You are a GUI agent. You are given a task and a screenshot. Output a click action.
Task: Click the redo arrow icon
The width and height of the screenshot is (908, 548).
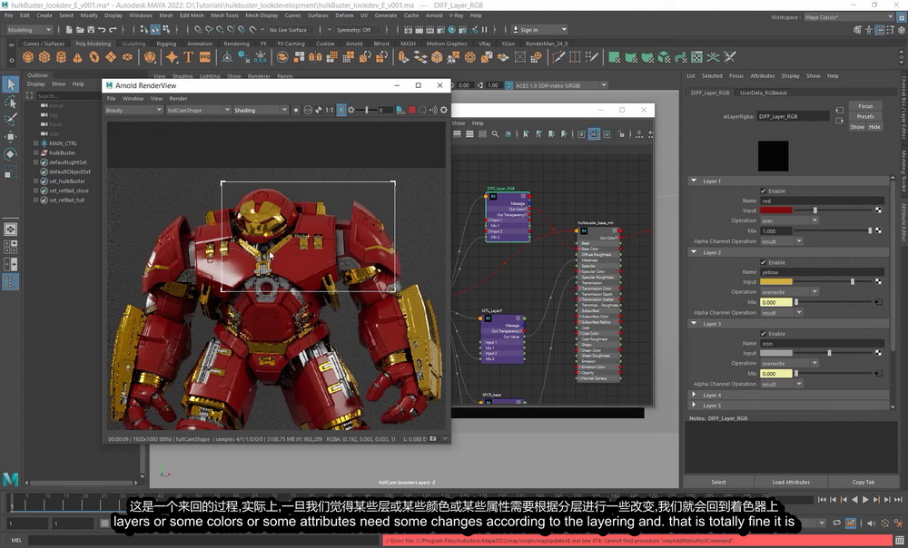tap(113, 30)
